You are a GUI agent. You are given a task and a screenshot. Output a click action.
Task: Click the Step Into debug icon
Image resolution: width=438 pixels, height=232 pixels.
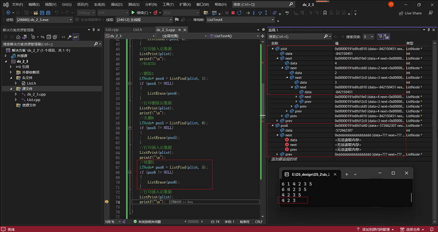(254, 13)
